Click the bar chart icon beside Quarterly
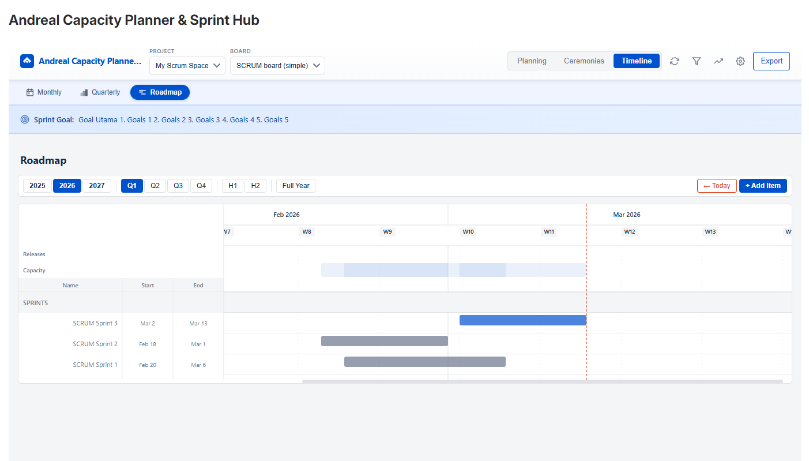The width and height of the screenshot is (809, 461). coord(82,92)
